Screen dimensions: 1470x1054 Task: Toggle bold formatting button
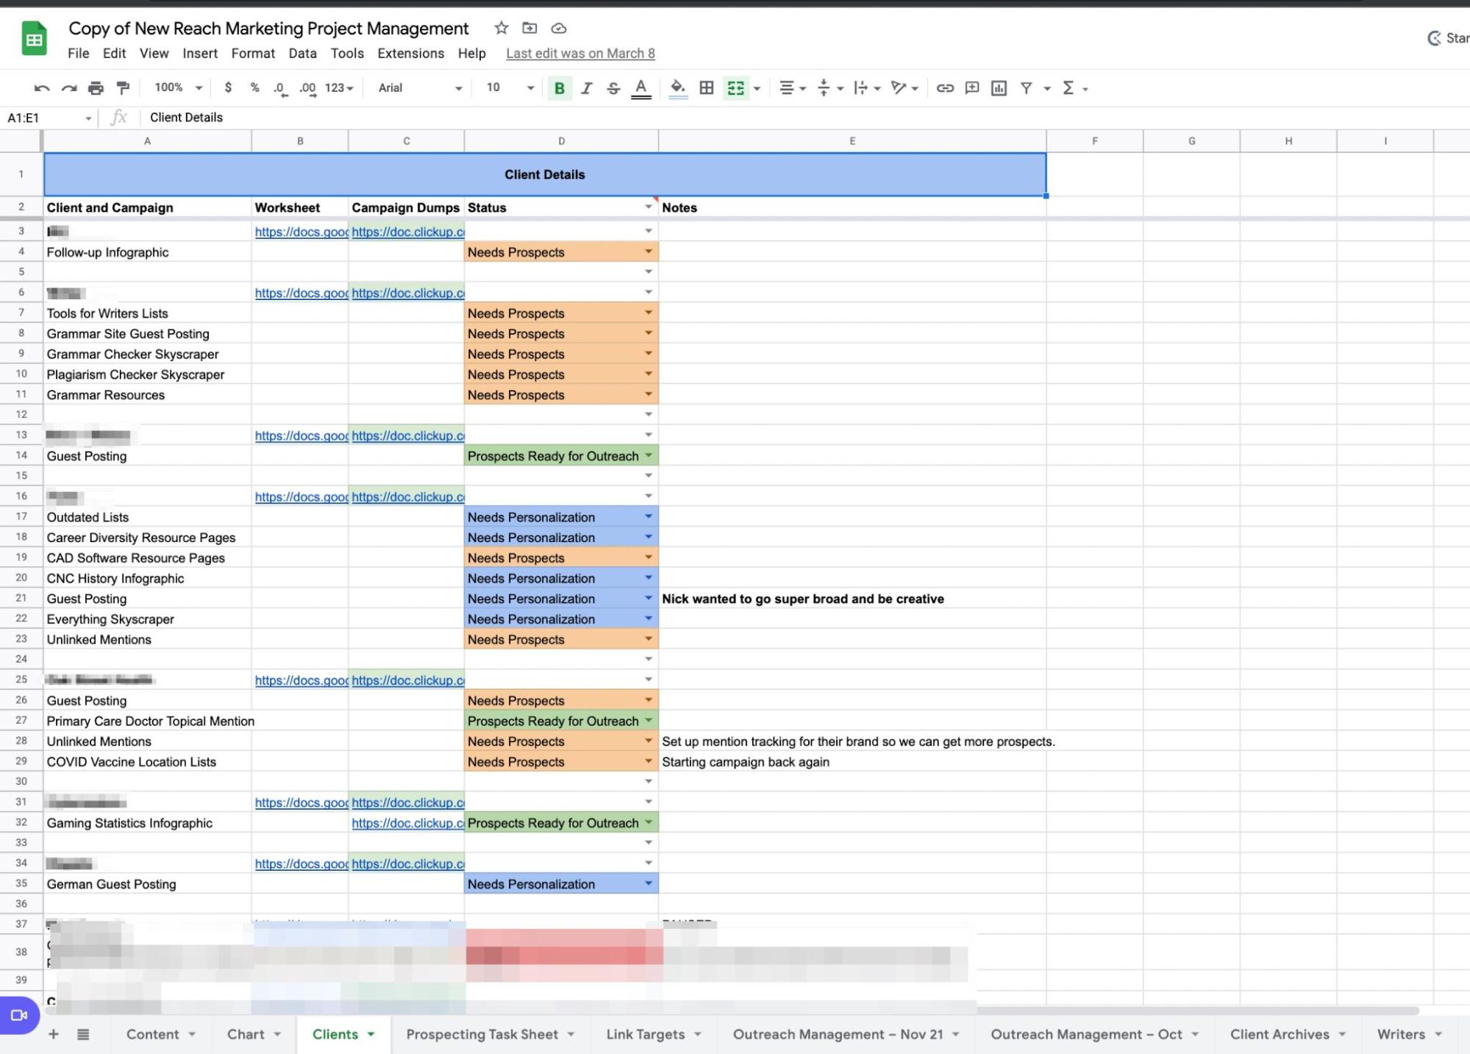(x=559, y=88)
